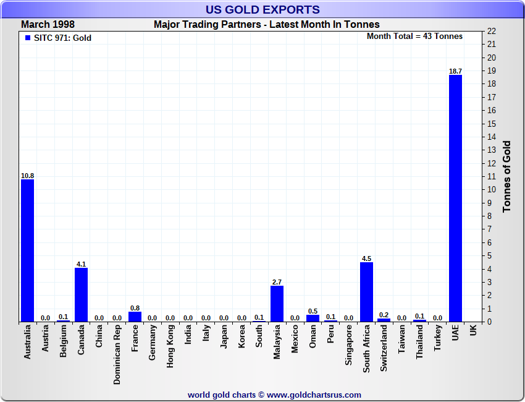Click the 'Peru' axis label
The height and width of the screenshot is (402, 525).
click(x=330, y=334)
